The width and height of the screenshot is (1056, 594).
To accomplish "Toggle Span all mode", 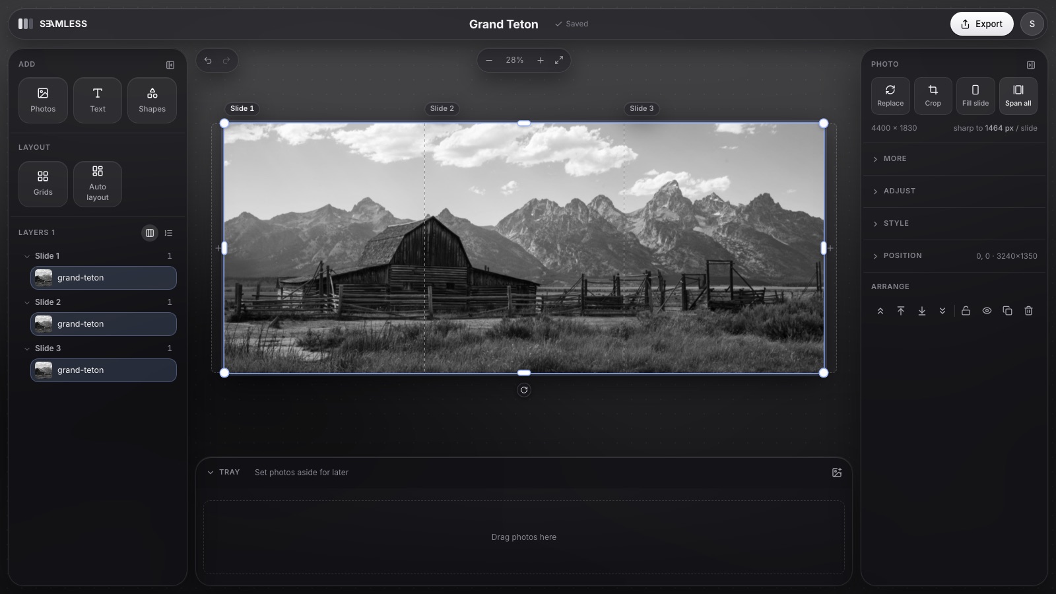I will [x=1018, y=96].
